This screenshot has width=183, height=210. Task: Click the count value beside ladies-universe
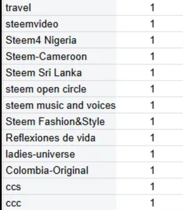coord(153,154)
